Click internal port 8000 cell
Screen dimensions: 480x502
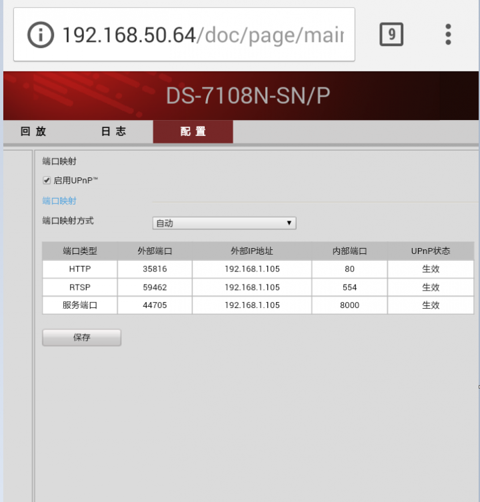tap(349, 305)
